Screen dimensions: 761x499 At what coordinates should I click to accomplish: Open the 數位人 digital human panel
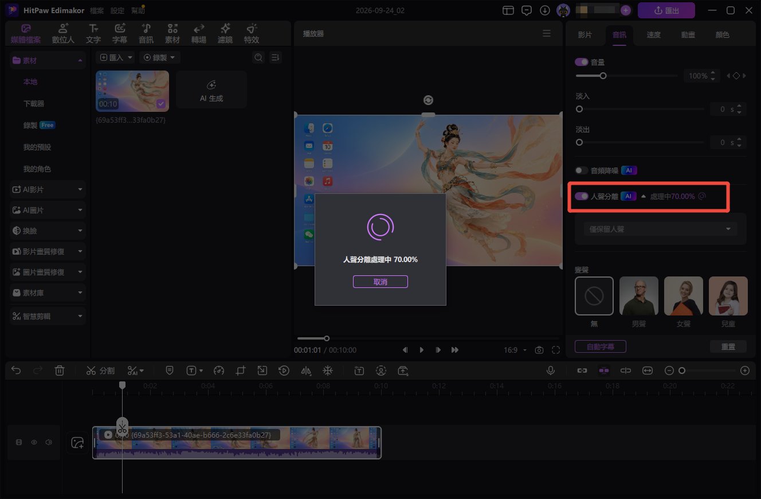click(x=63, y=34)
